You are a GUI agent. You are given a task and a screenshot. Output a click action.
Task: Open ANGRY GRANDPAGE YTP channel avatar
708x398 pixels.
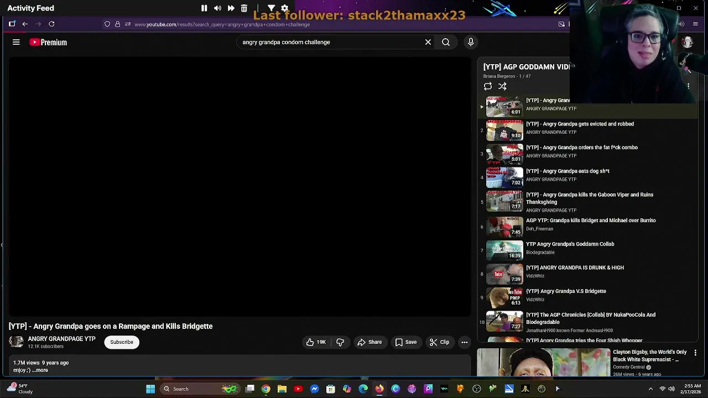[16, 342]
